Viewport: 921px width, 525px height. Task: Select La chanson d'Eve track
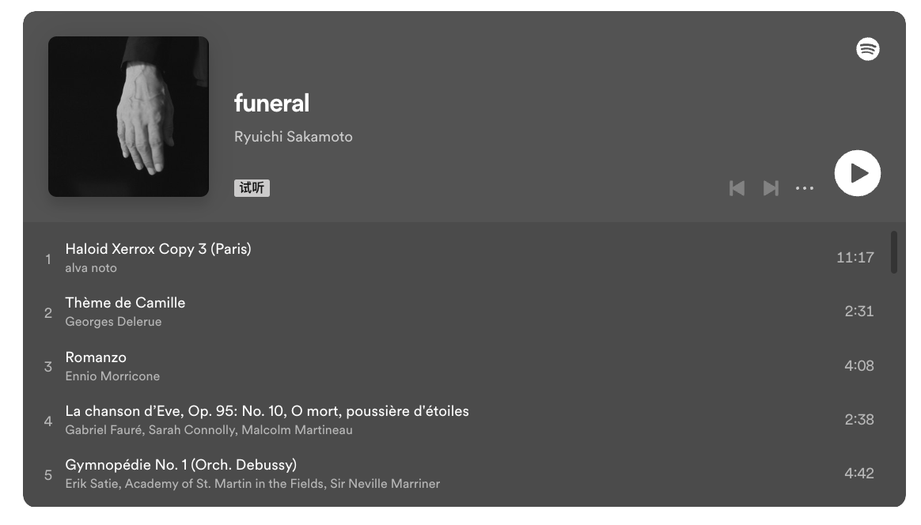point(267,411)
